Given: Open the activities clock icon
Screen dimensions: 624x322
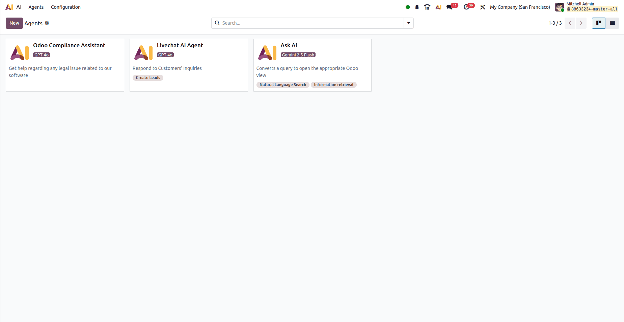Looking at the screenshot, I should coord(466,7).
